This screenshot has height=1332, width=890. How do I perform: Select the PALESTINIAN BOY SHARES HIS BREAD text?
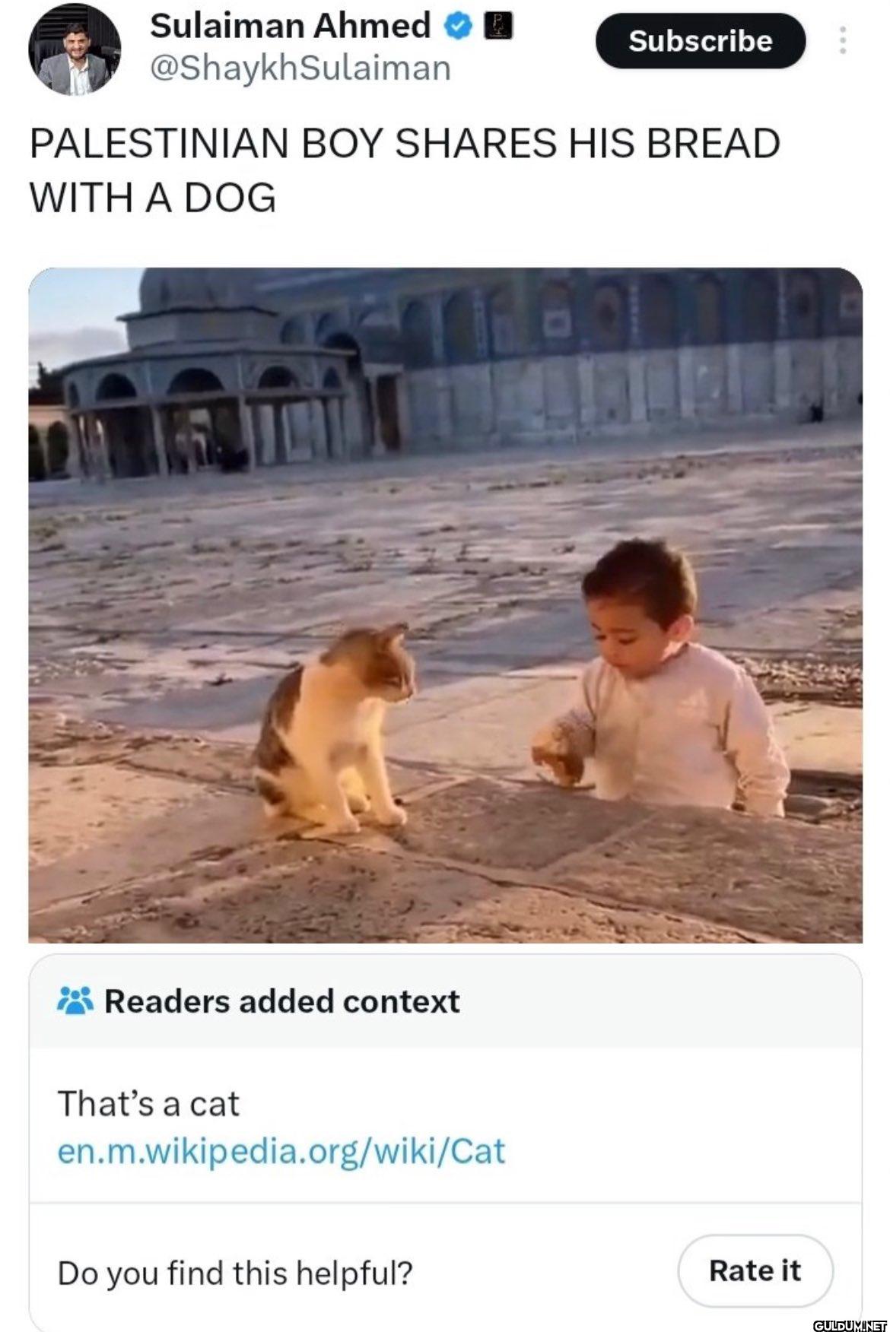point(405,143)
